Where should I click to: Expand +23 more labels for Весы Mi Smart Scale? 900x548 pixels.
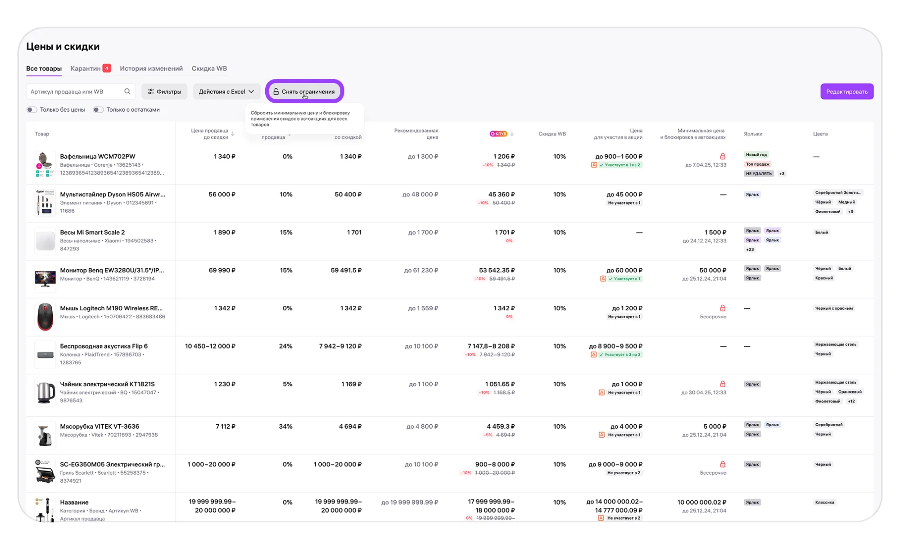(750, 249)
